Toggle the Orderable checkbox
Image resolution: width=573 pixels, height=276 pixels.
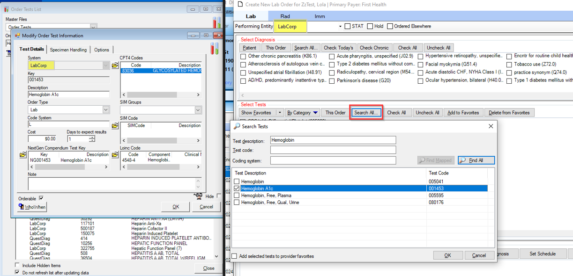pos(41,198)
